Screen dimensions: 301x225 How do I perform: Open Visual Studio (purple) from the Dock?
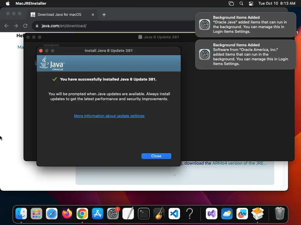point(212,214)
